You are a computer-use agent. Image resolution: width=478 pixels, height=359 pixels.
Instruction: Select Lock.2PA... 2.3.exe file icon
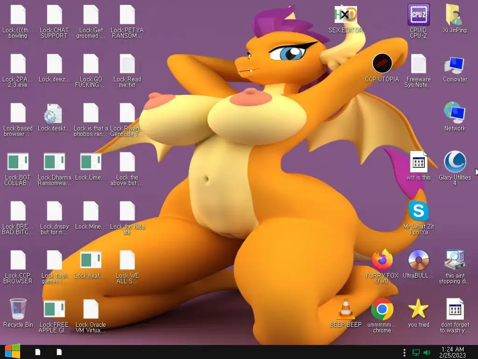tap(18, 64)
